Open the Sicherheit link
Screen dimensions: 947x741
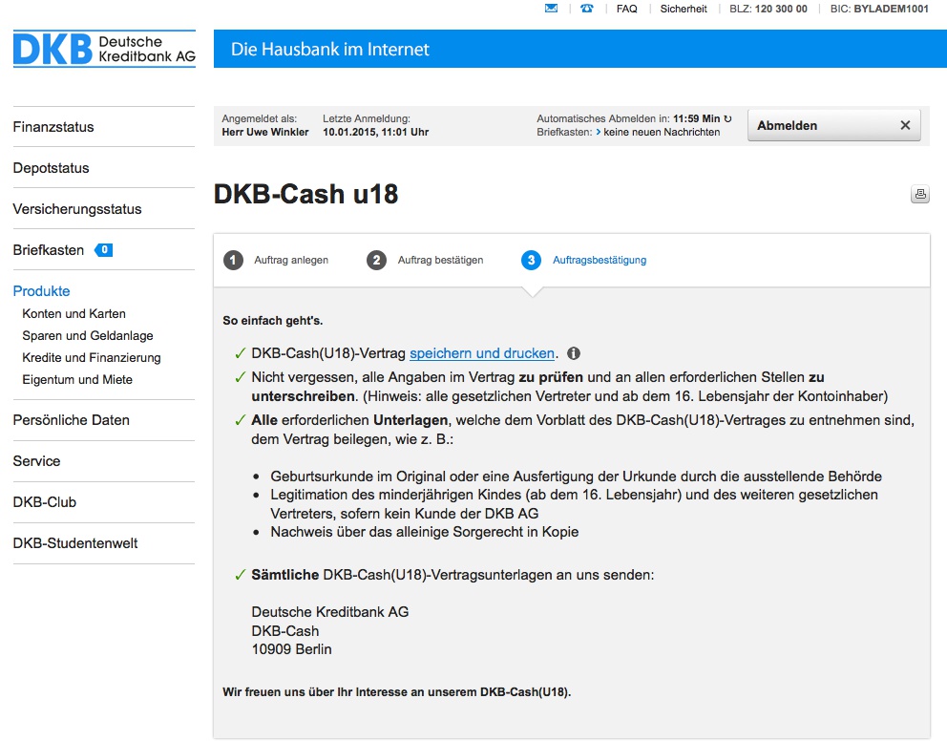tap(684, 9)
